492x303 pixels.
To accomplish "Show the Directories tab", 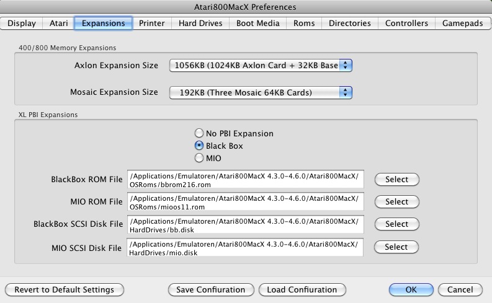I will [x=350, y=23].
